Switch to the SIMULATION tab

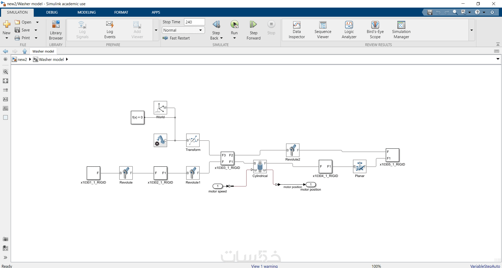tap(17, 12)
